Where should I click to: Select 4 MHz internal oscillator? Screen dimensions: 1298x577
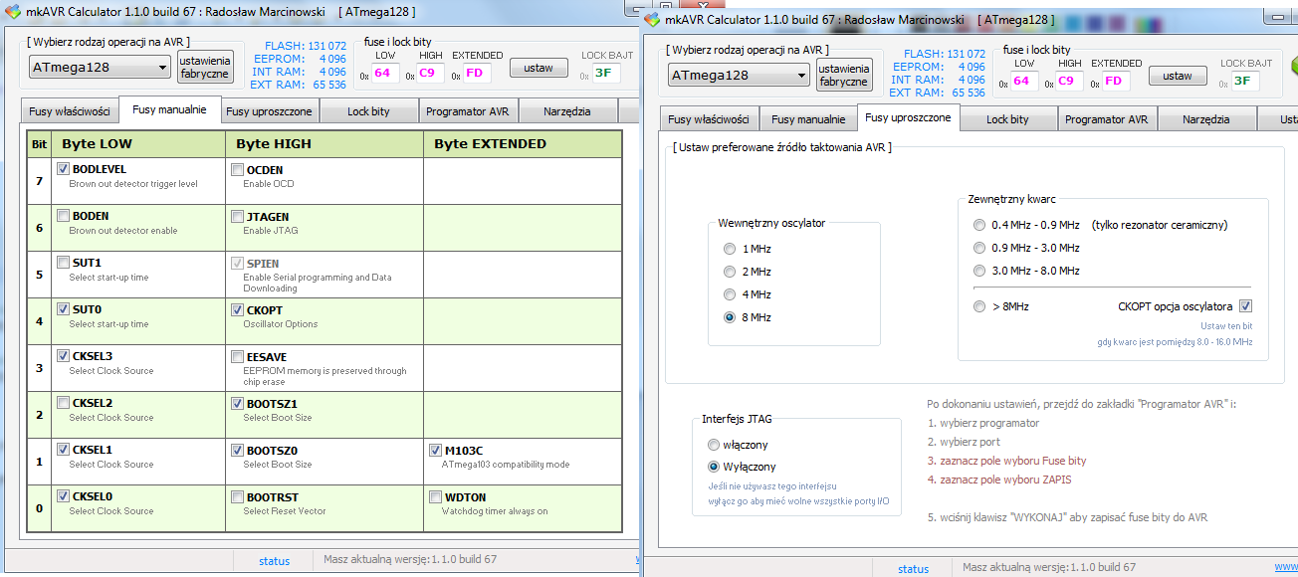tap(731, 294)
